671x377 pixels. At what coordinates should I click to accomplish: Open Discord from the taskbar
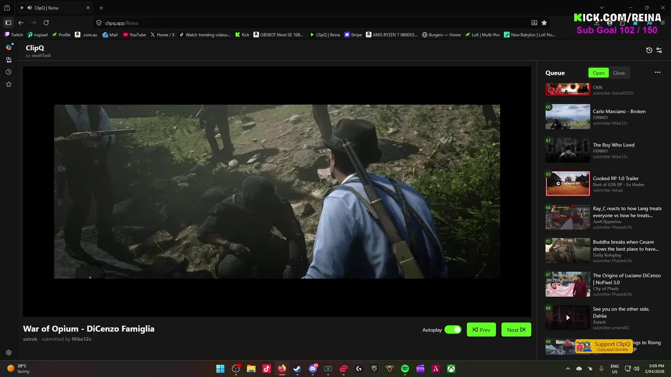tap(313, 369)
